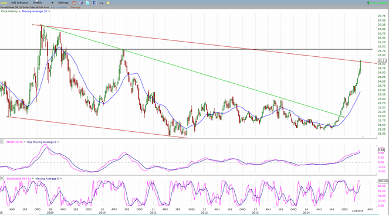Open the Add Indicator menu
Image resolution: width=389 pixels, height=215 pixels.
(x=19, y=2)
